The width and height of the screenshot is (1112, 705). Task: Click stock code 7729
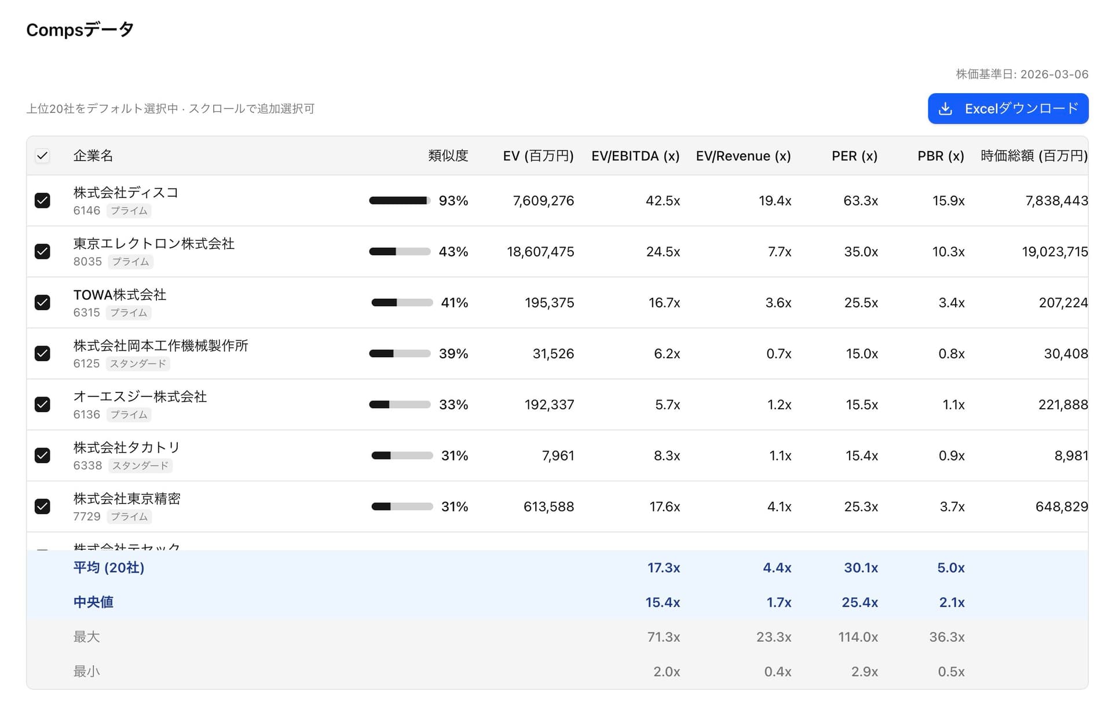click(87, 516)
